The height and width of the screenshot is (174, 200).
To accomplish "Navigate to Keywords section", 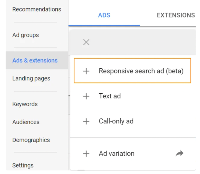I will tap(25, 104).
